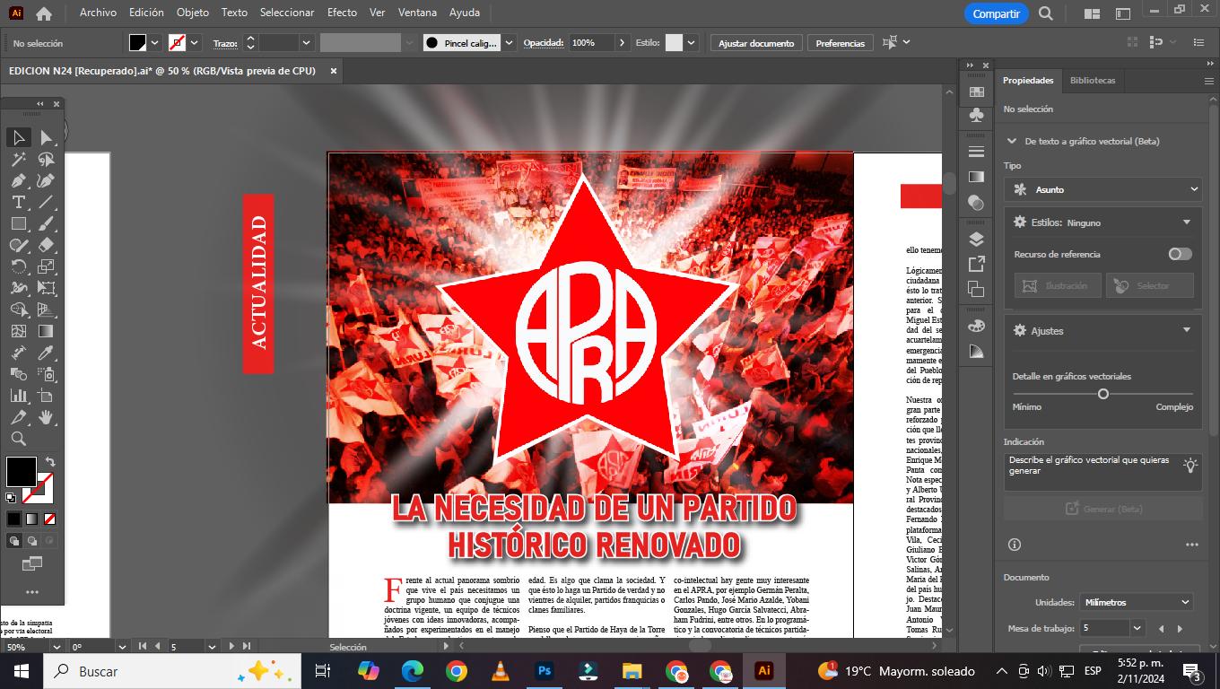Open the Objeto menu
This screenshot has height=689, width=1220.
193,13
